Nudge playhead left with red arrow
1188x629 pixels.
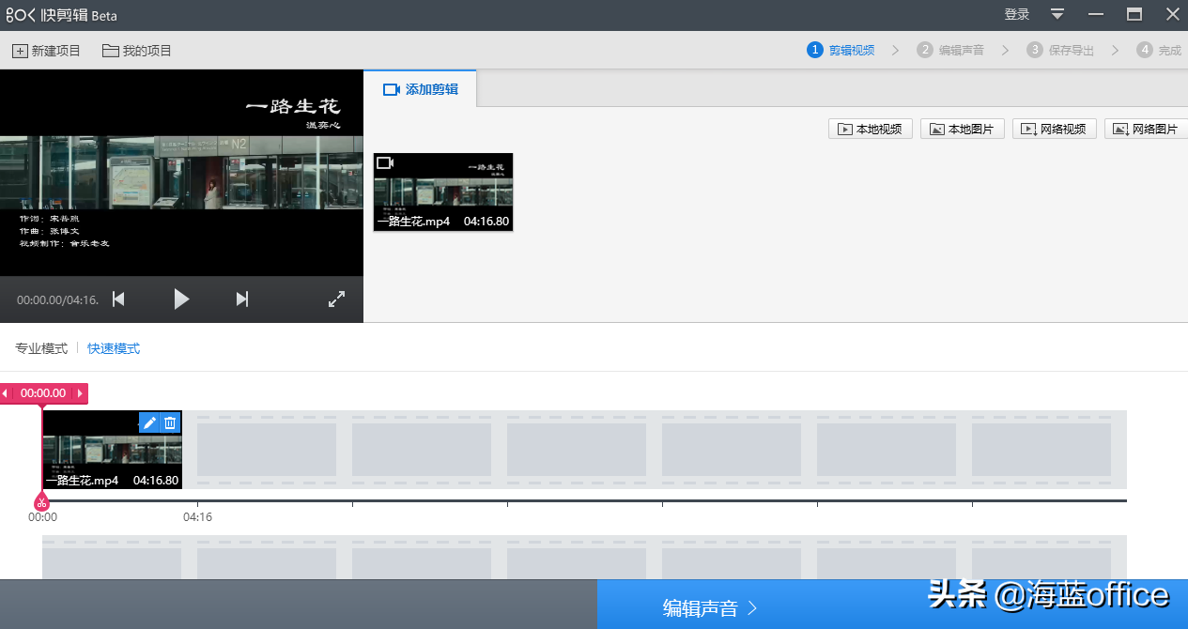[6, 393]
